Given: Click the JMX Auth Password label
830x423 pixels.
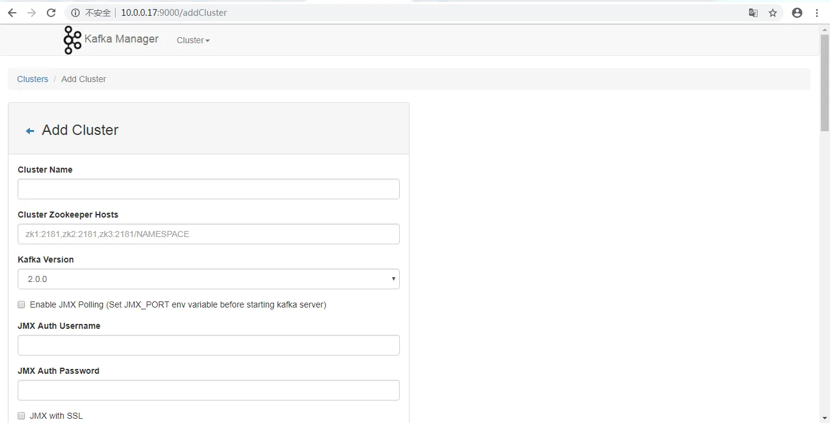Looking at the screenshot, I should pyautogui.click(x=58, y=371).
